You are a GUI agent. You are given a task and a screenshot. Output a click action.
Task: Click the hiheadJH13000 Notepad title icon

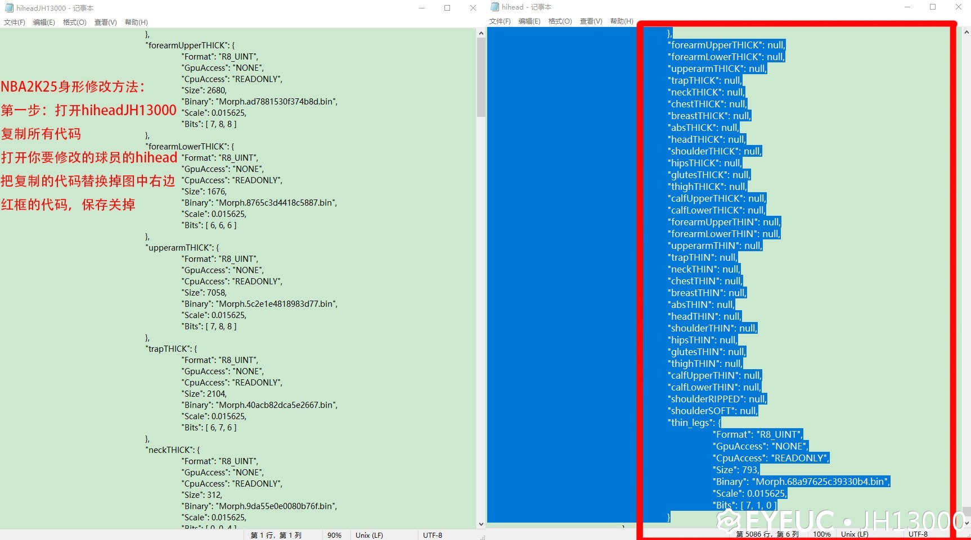pos(9,8)
